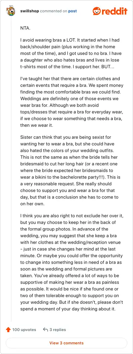Click the "NTA." verdict line
This screenshot has width=133, height=354.
25,29
